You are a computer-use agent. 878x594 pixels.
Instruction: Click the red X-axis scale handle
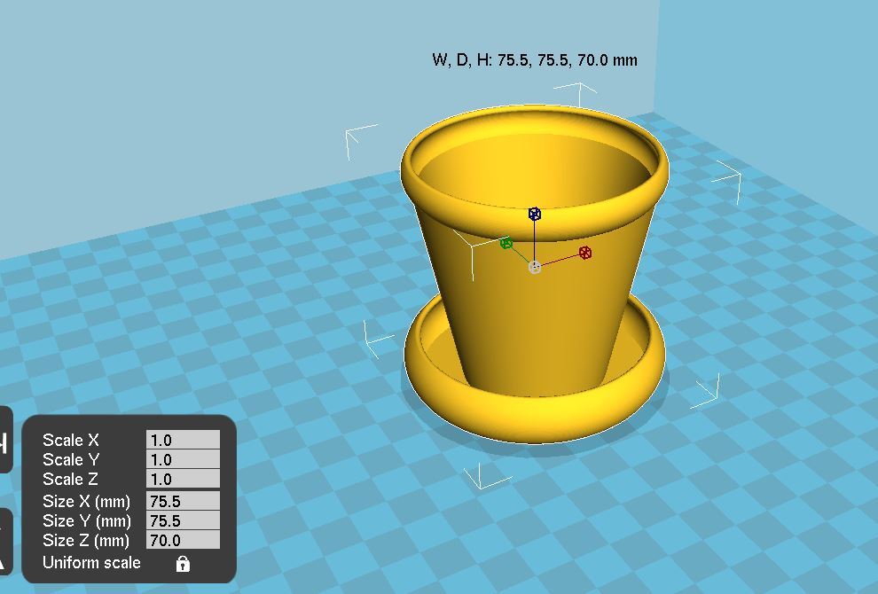tap(585, 253)
